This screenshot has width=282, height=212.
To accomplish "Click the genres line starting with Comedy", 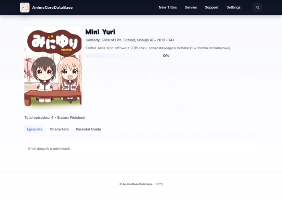I will 130,40.
